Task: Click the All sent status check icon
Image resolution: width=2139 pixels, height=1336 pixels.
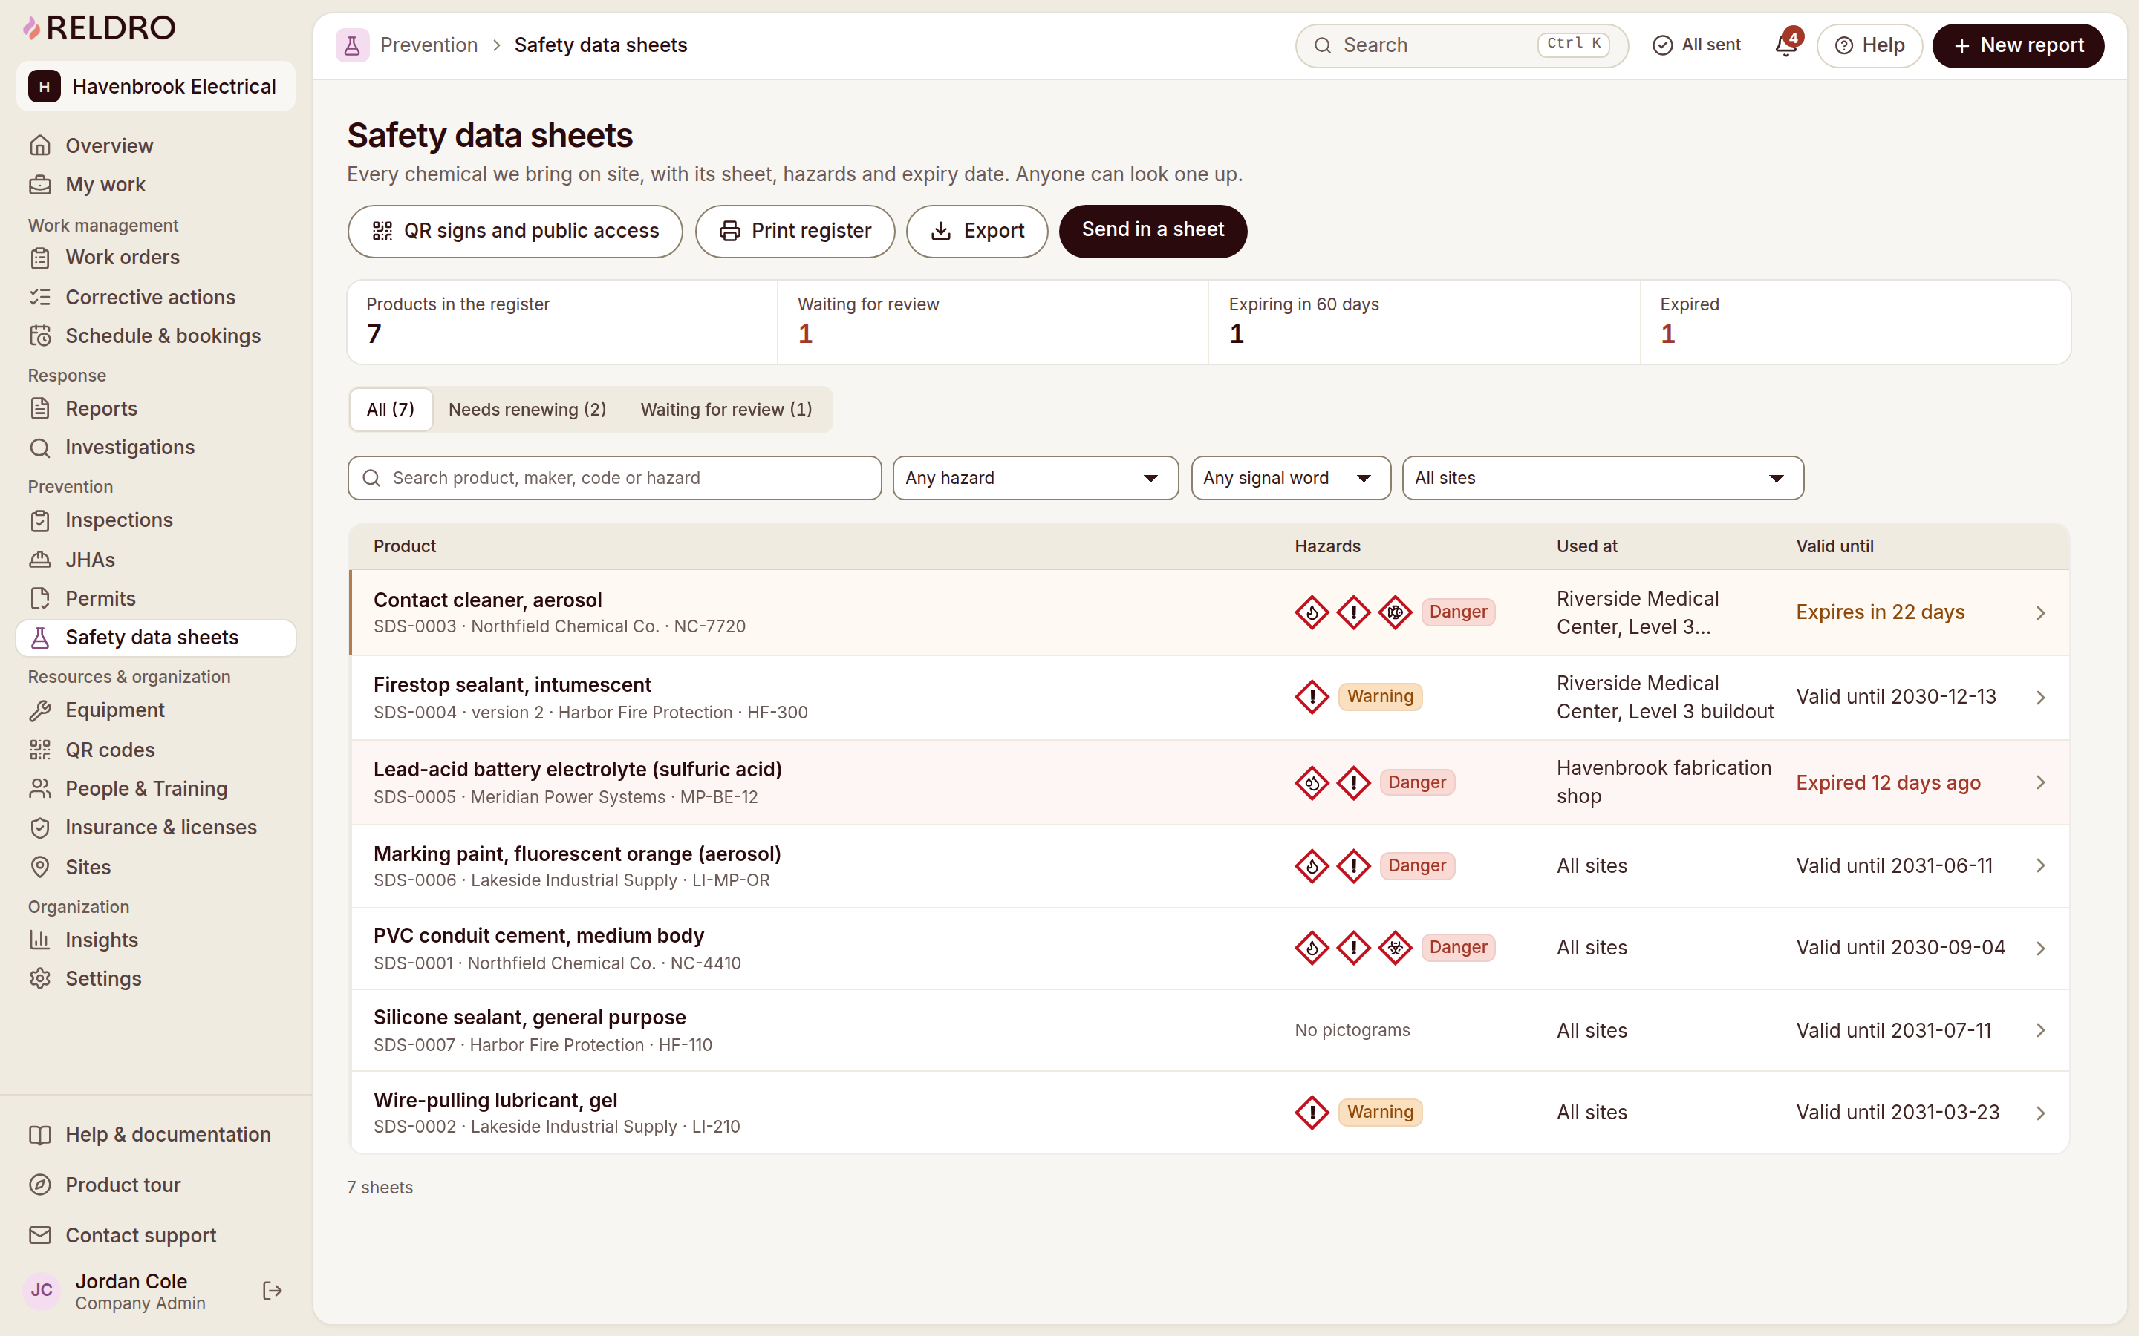Action: point(1663,45)
